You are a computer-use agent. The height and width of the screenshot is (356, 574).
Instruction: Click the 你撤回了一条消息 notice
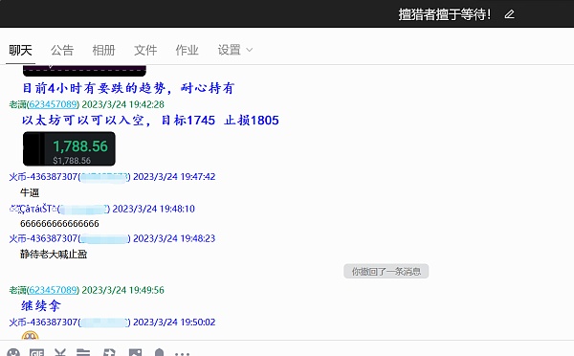click(x=386, y=272)
